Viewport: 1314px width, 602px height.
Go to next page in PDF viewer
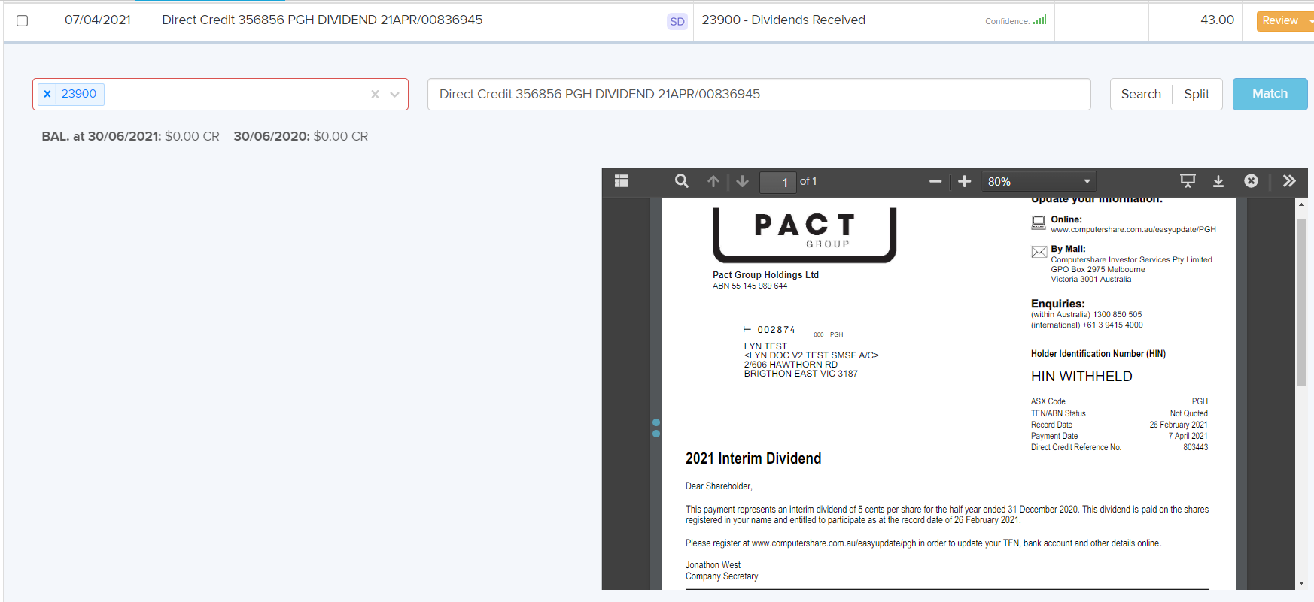[x=743, y=181]
